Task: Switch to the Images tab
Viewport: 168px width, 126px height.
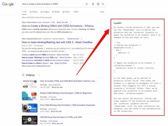Action: [x=45, y=12]
